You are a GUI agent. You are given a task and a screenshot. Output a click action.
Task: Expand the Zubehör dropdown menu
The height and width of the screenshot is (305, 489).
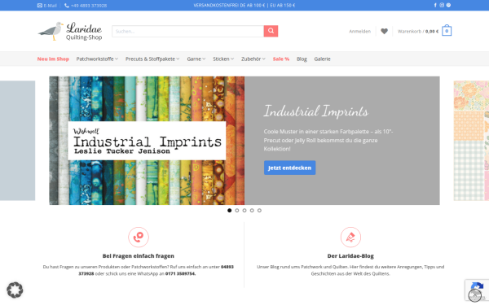253,59
